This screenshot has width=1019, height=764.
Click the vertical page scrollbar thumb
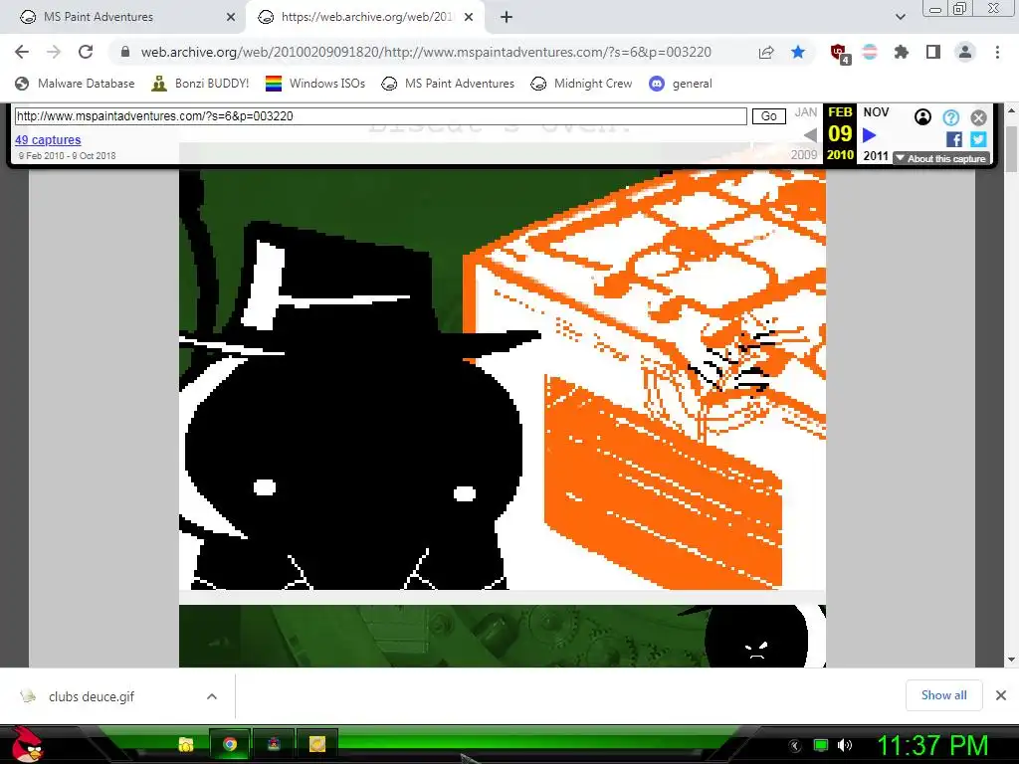1012,149
